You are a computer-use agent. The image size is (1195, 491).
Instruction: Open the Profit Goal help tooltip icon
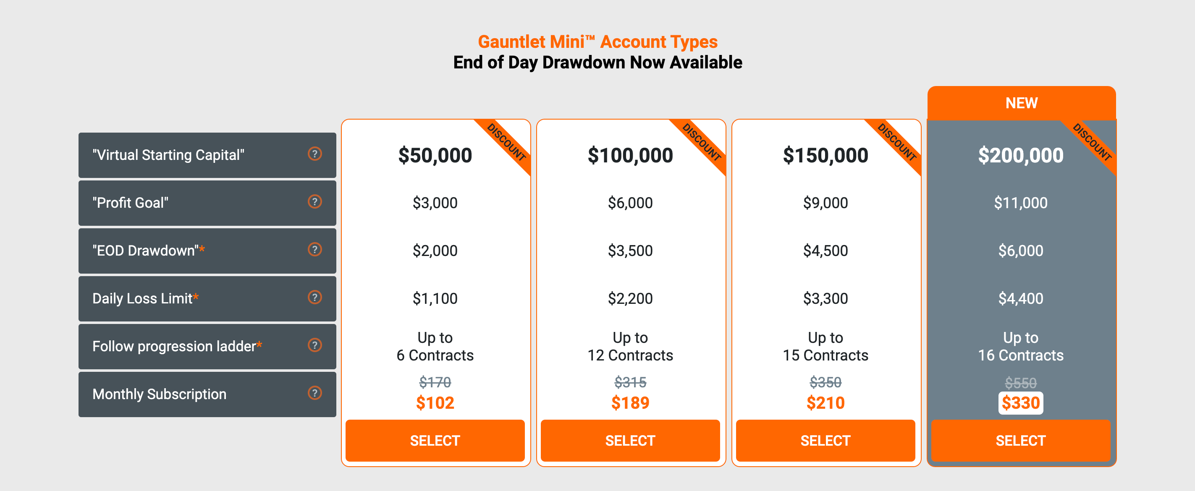coord(314,201)
